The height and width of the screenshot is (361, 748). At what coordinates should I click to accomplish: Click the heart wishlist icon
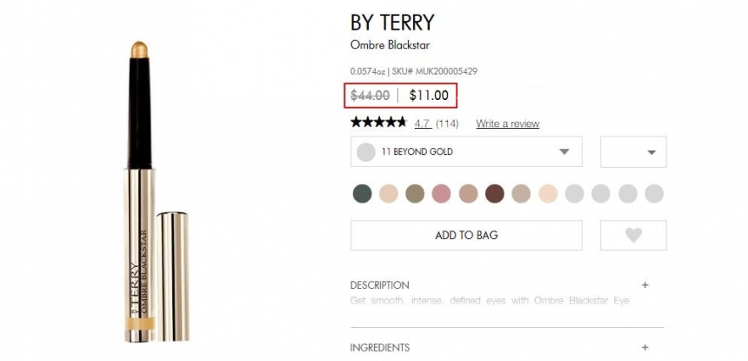pos(633,235)
